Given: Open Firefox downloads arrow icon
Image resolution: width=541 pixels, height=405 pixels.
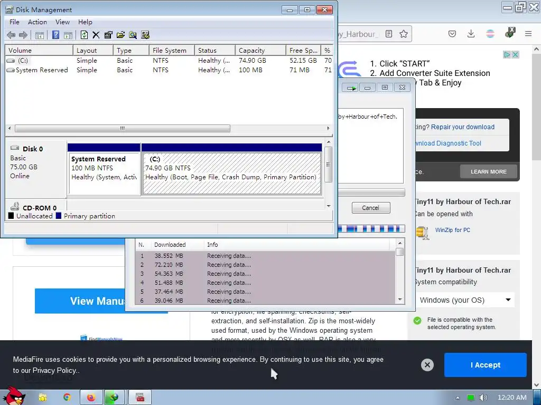Looking at the screenshot, I should (x=471, y=34).
